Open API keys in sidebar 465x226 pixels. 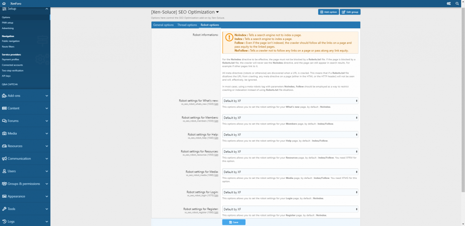tap(25, 76)
